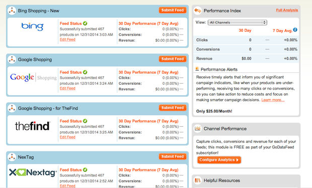Open the Full Analysis link
The width and height of the screenshot is (312, 188).
point(287,10)
